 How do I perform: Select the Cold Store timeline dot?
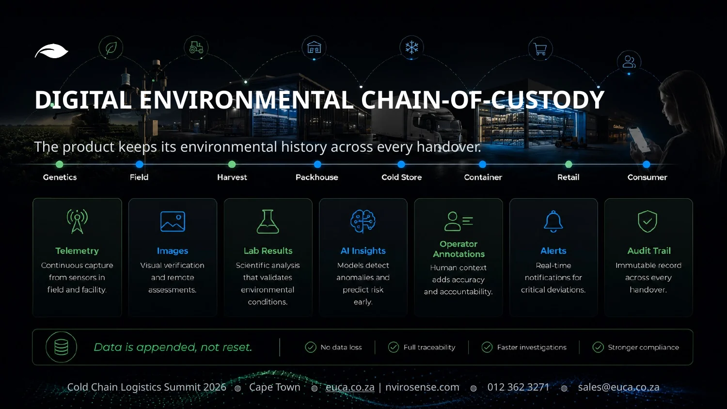coord(401,164)
